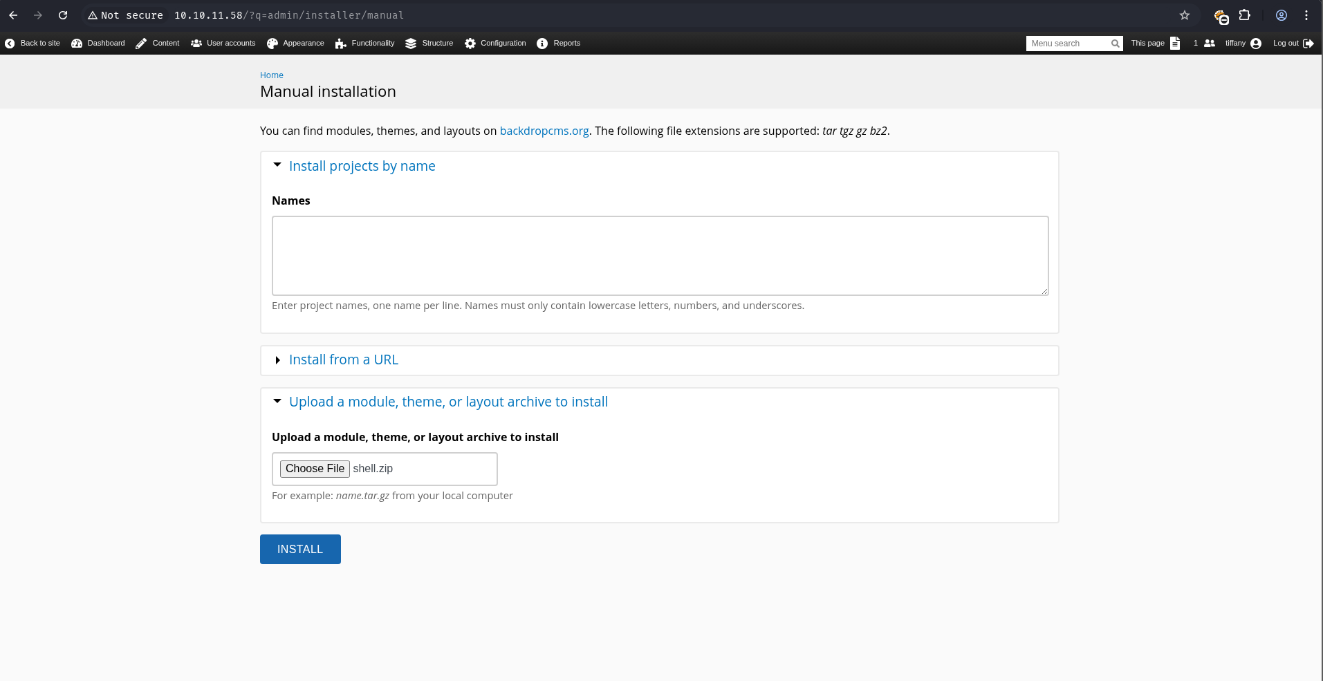This screenshot has height=681, width=1323.
Task: Open the This page dropdown
Action: tap(1155, 44)
